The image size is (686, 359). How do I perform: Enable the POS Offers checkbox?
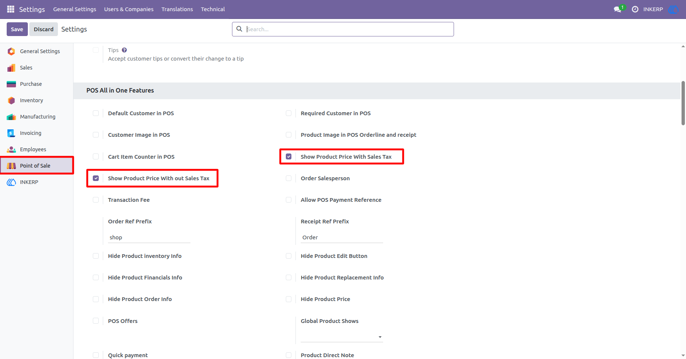[96, 321]
